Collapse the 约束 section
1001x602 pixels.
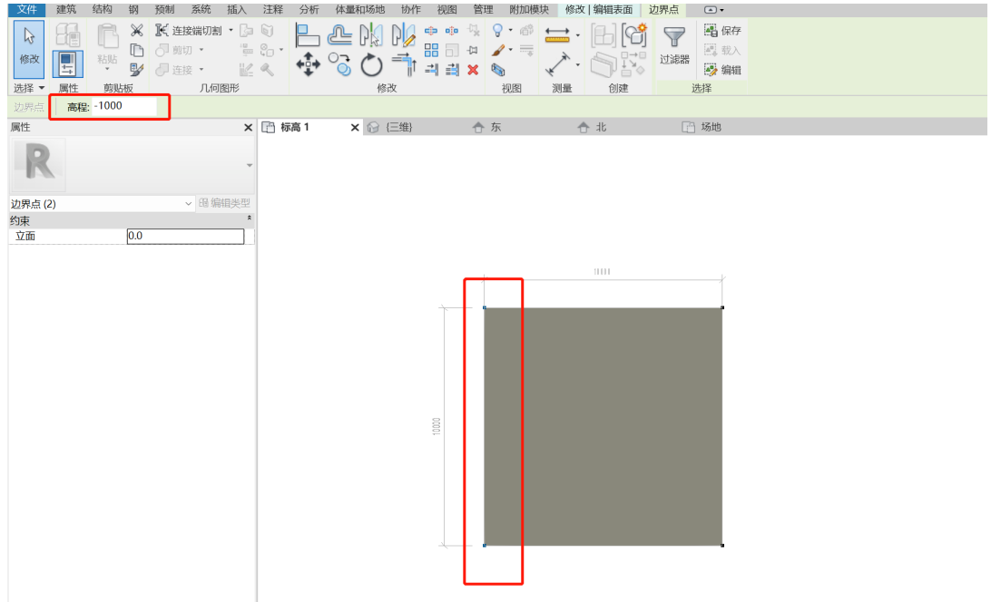pos(249,218)
